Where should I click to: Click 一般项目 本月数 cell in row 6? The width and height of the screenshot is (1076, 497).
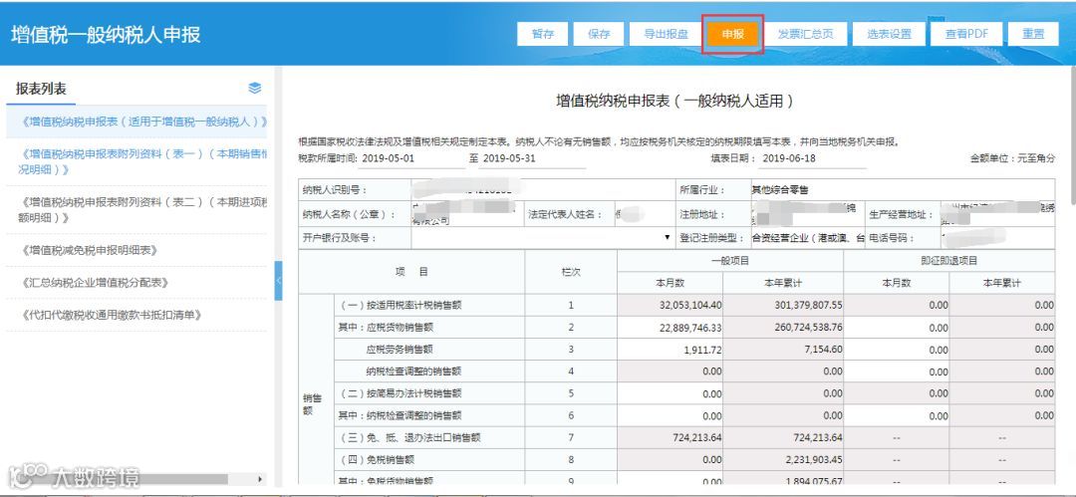[x=671, y=415]
